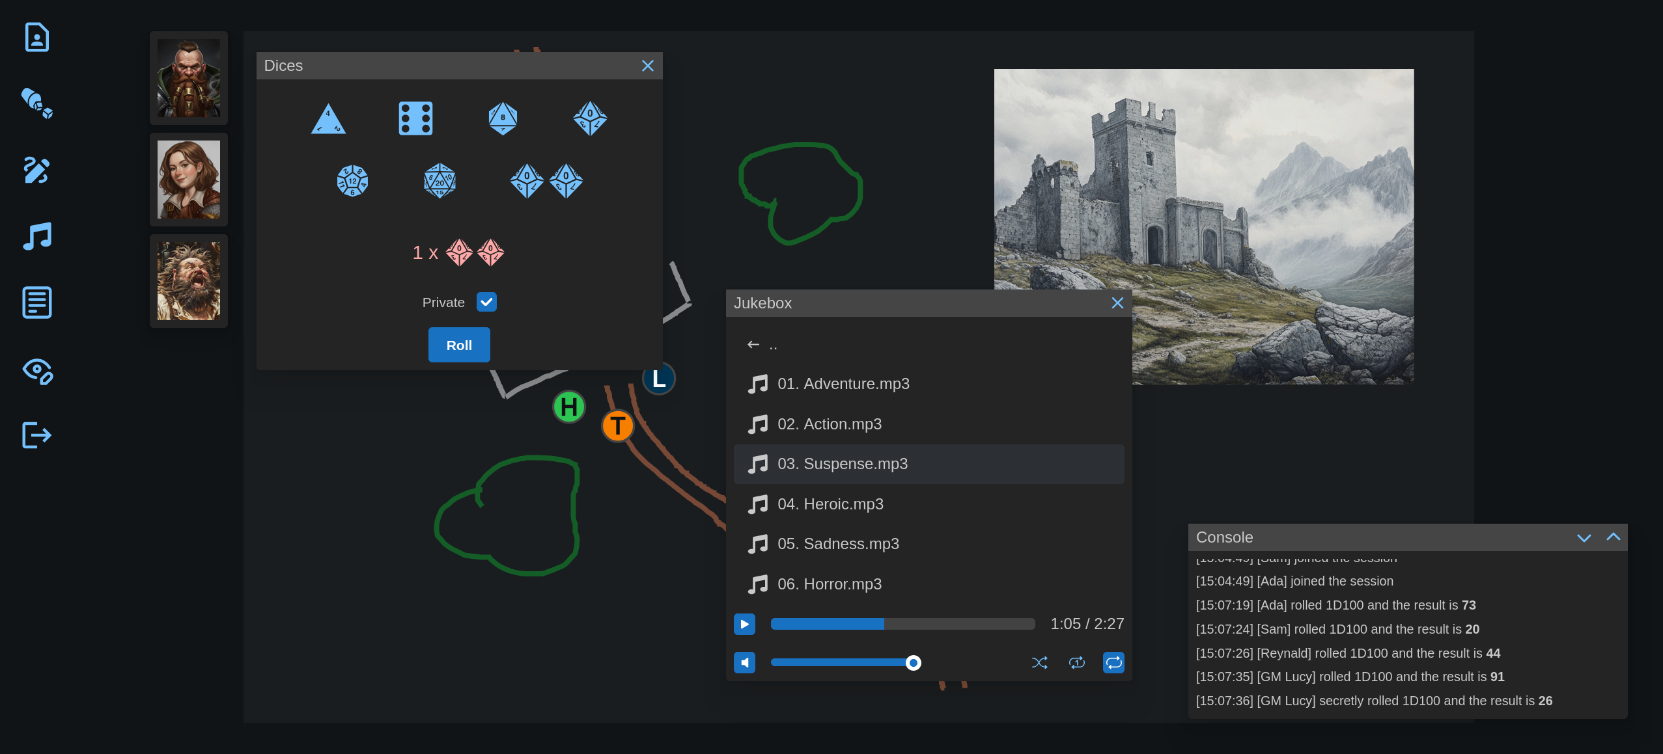Mute the Jukebox volume speaker
This screenshot has width=1663, height=754.
pos(744,662)
